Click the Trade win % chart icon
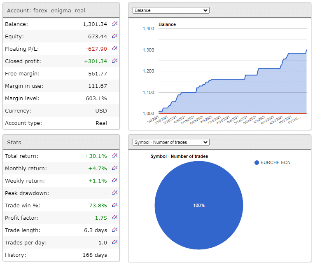Viewport: 315px width, 263px height. point(115,205)
